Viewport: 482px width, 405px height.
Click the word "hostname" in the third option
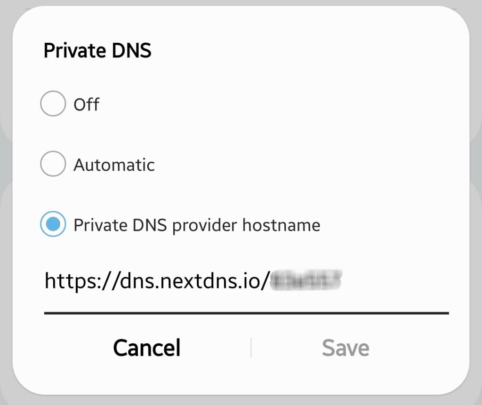(x=281, y=225)
